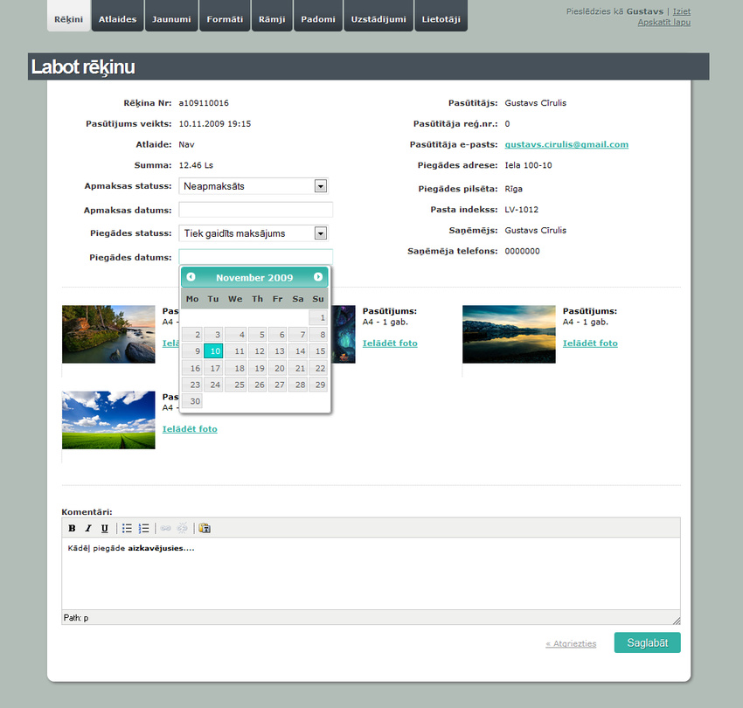Select day 30 in the calendar
This screenshot has height=708, width=743.
[192, 401]
